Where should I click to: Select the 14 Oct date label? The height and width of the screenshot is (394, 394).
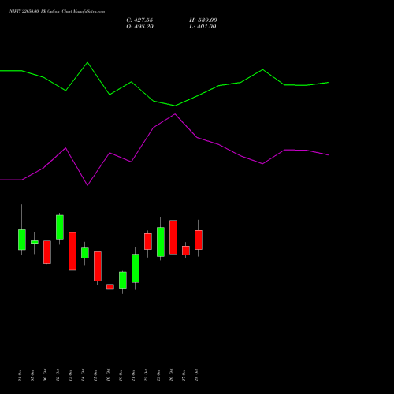[83, 375]
